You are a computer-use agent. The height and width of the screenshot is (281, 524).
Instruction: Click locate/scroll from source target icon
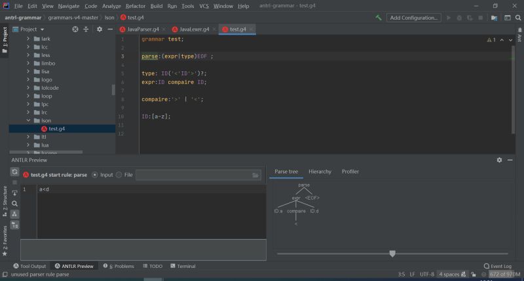point(75,29)
